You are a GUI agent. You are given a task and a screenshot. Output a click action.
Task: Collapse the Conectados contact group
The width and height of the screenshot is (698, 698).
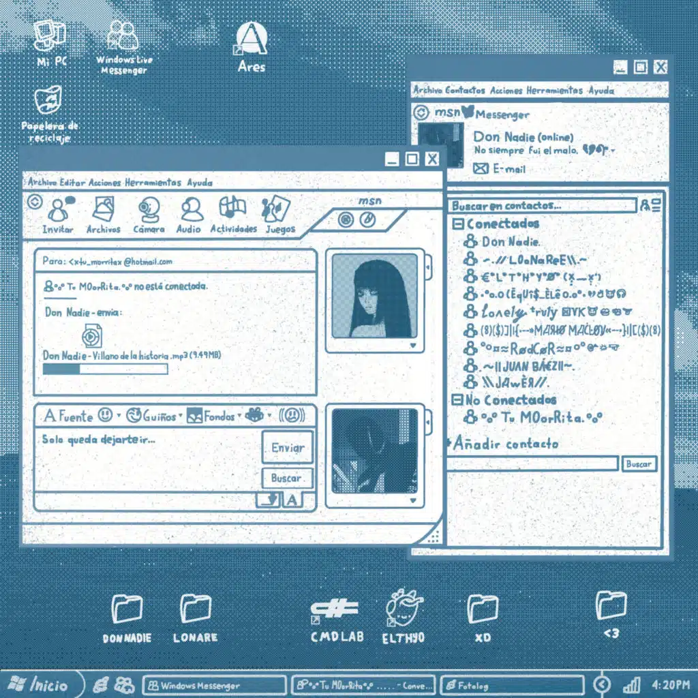(458, 224)
